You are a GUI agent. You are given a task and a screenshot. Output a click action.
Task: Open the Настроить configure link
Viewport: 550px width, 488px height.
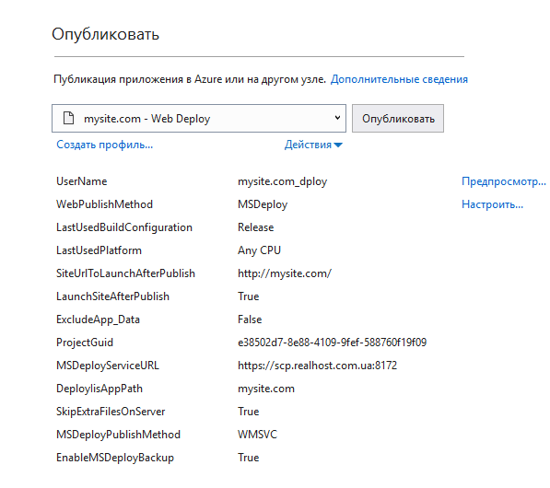(x=492, y=204)
